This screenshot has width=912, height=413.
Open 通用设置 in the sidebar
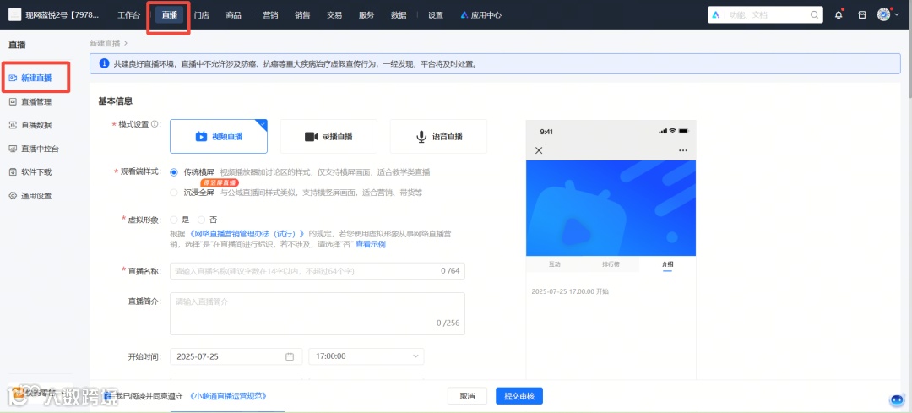click(x=36, y=195)
